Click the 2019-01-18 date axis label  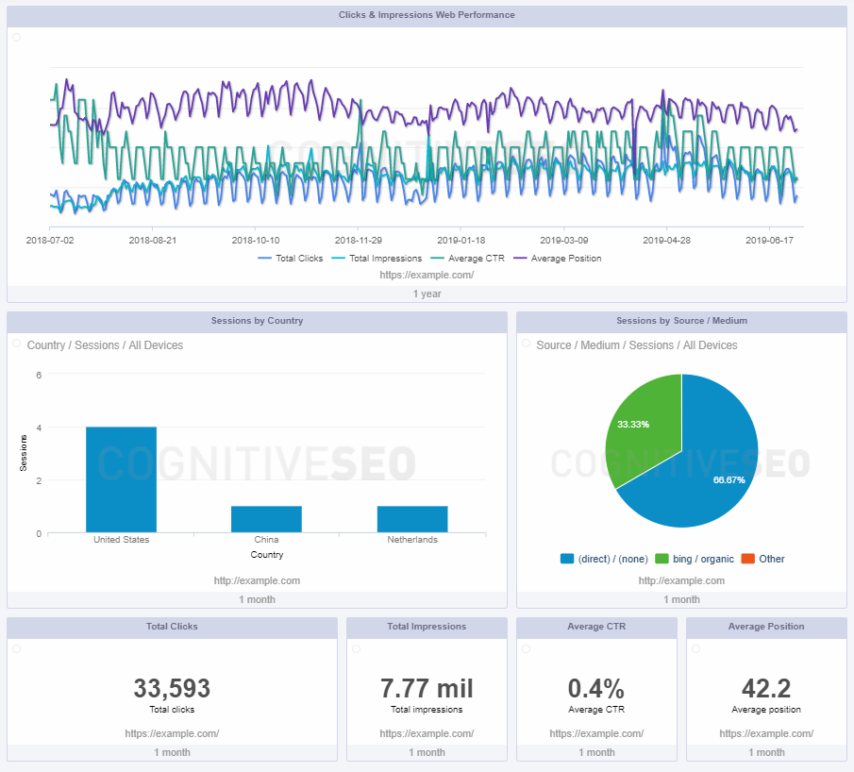point(460,241)
